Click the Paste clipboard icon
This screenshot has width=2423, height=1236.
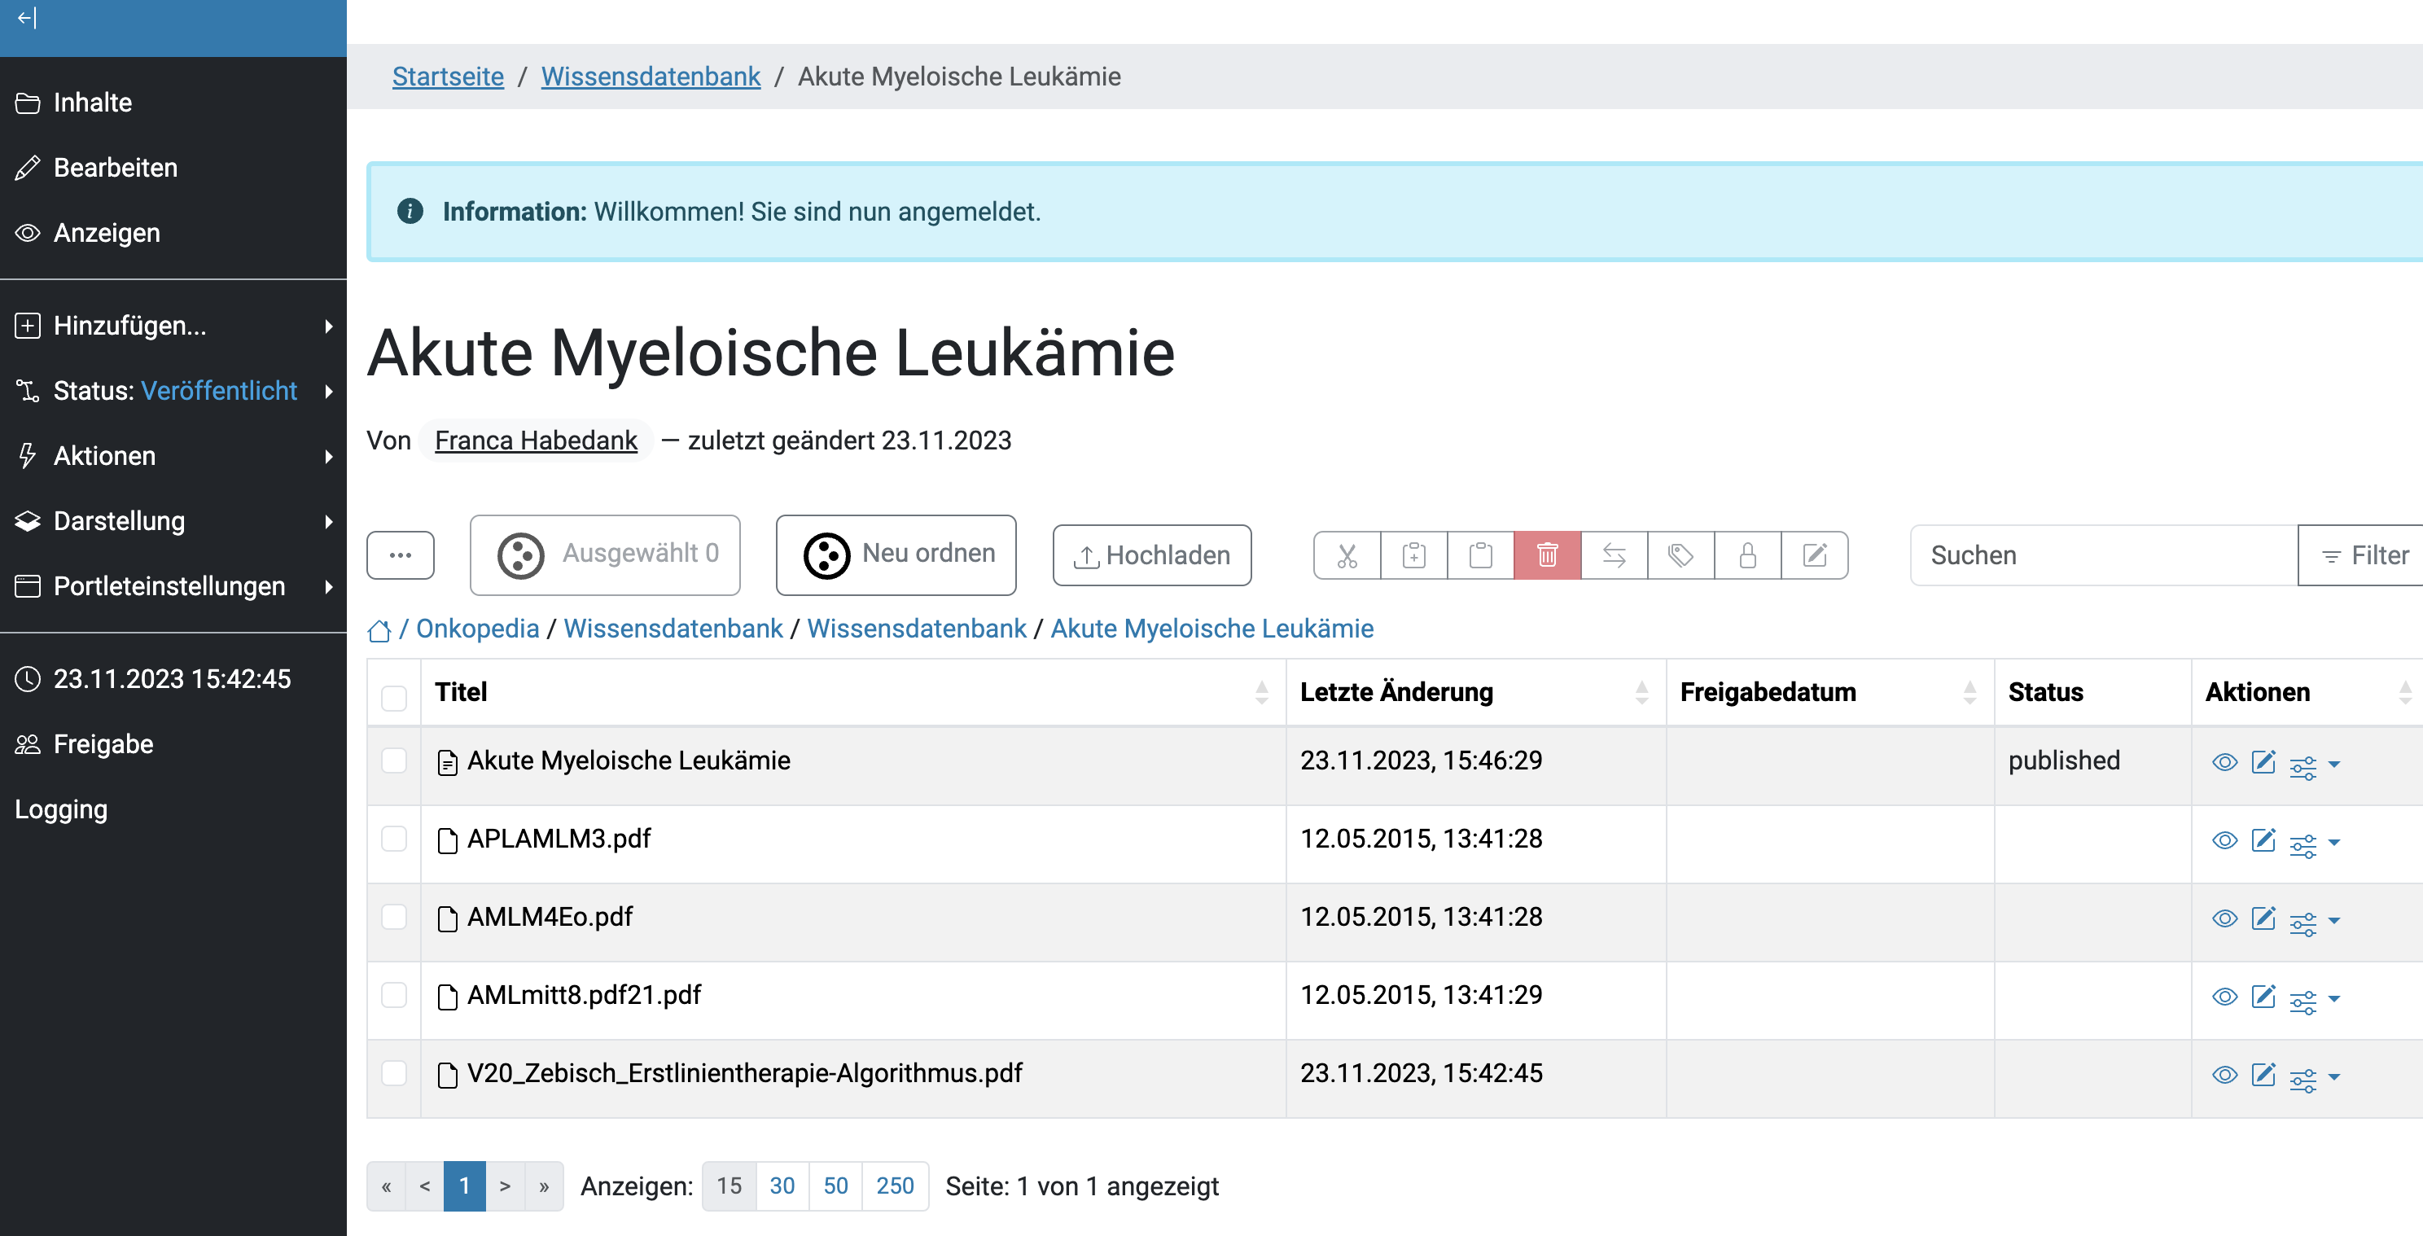coord(1480,555)
